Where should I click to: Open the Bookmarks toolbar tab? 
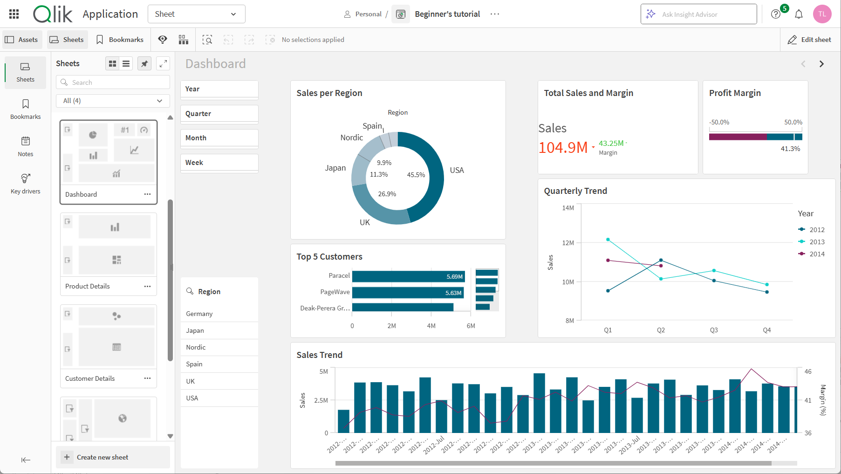[120, 40]
